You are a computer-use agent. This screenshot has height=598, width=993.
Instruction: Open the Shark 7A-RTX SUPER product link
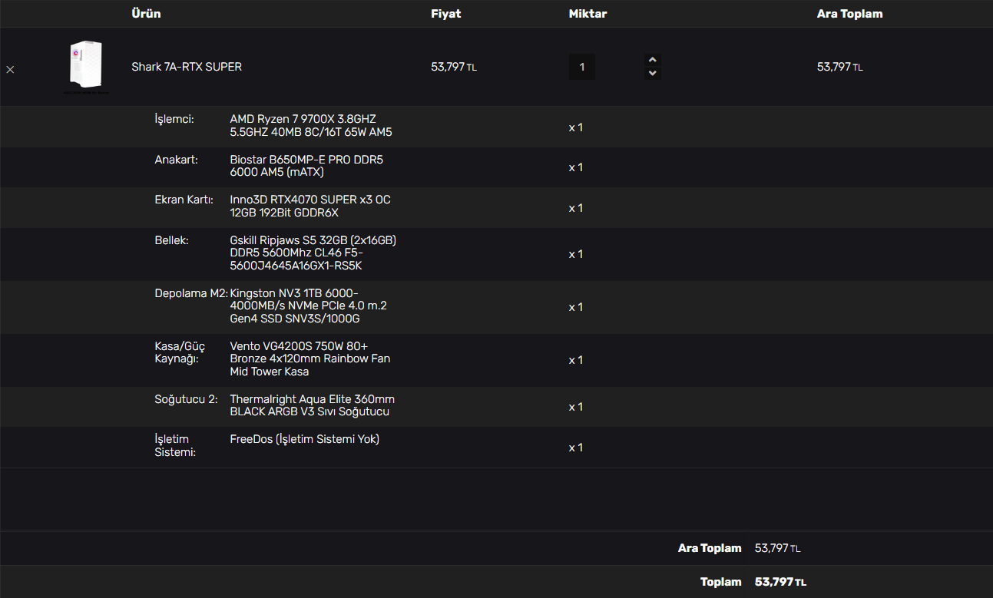point(187,67)
